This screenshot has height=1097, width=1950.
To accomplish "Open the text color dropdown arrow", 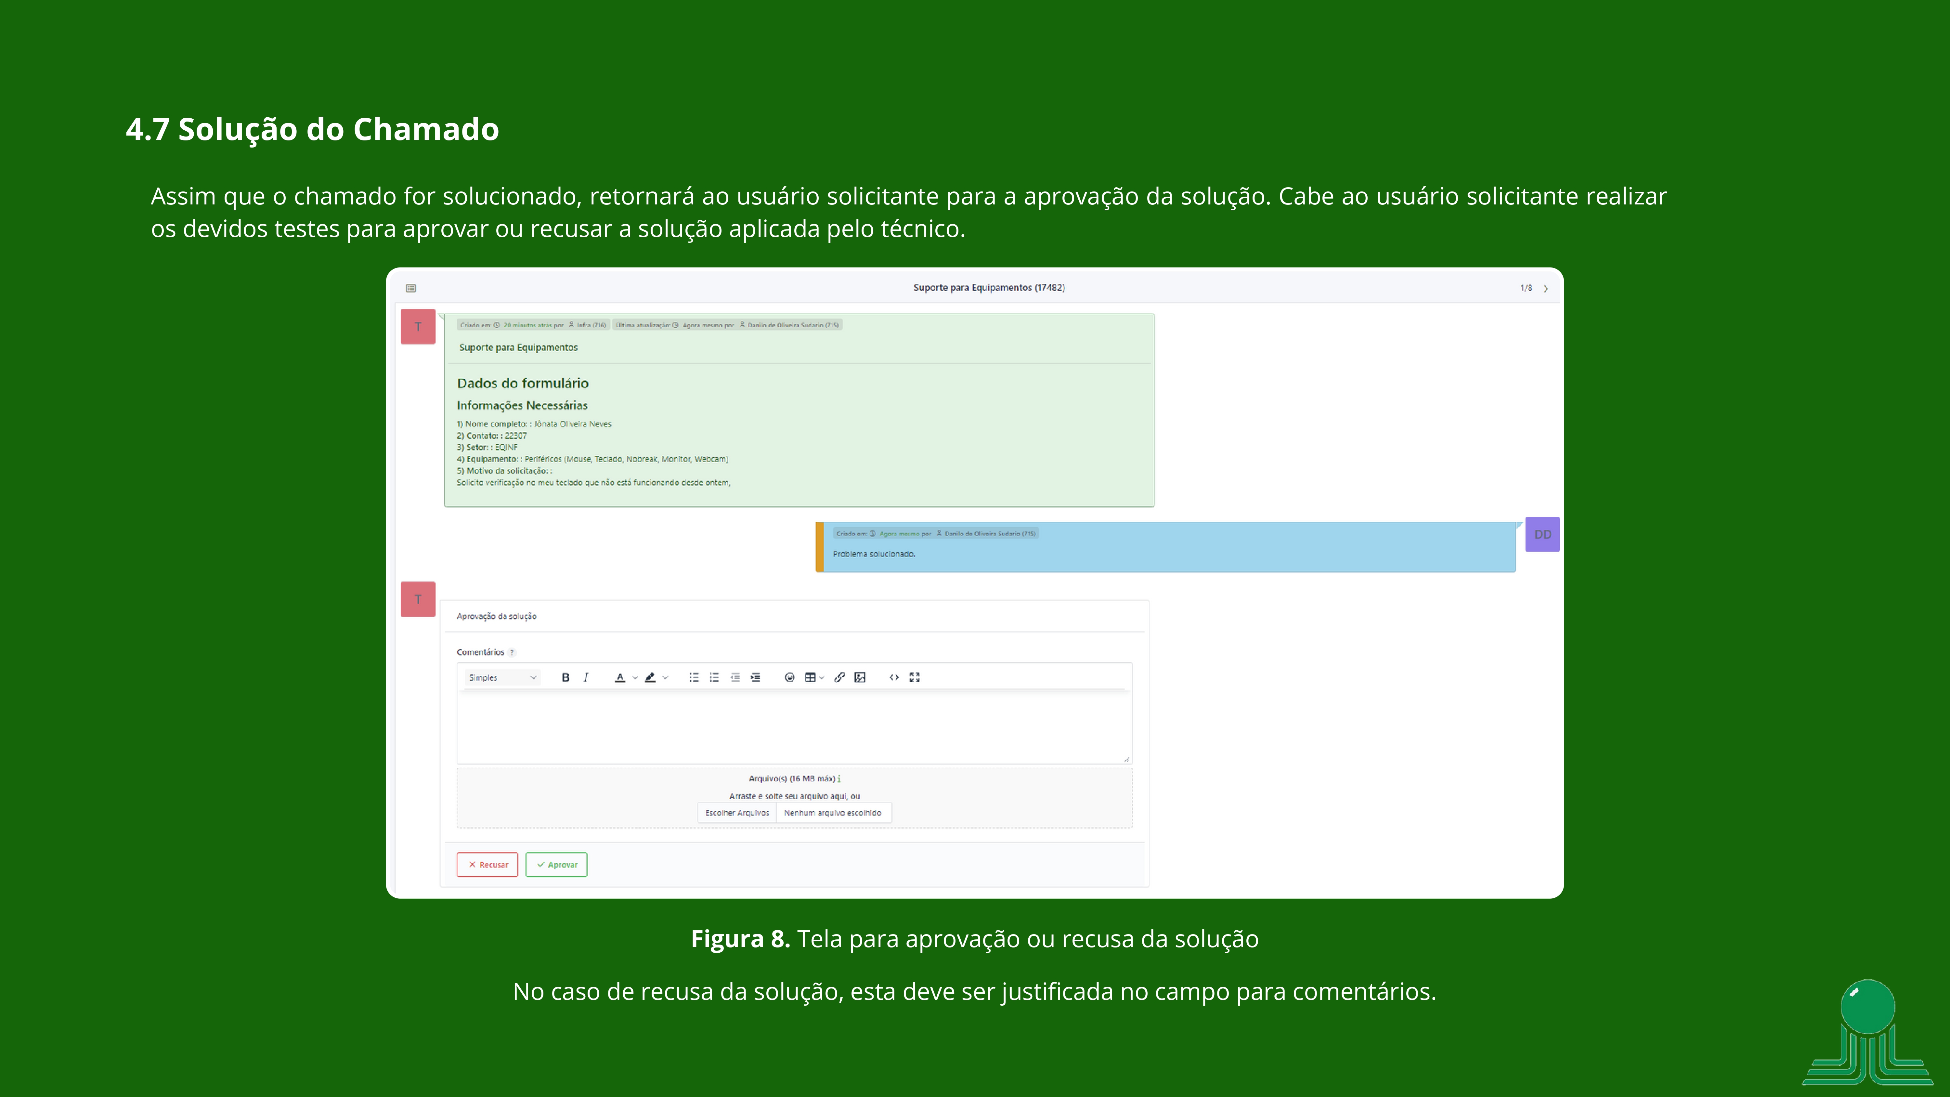I will (x=635, y=678).
